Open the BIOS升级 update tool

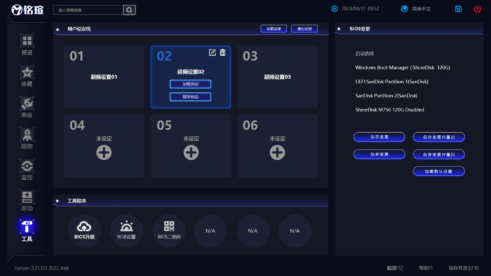click(84, 231)
